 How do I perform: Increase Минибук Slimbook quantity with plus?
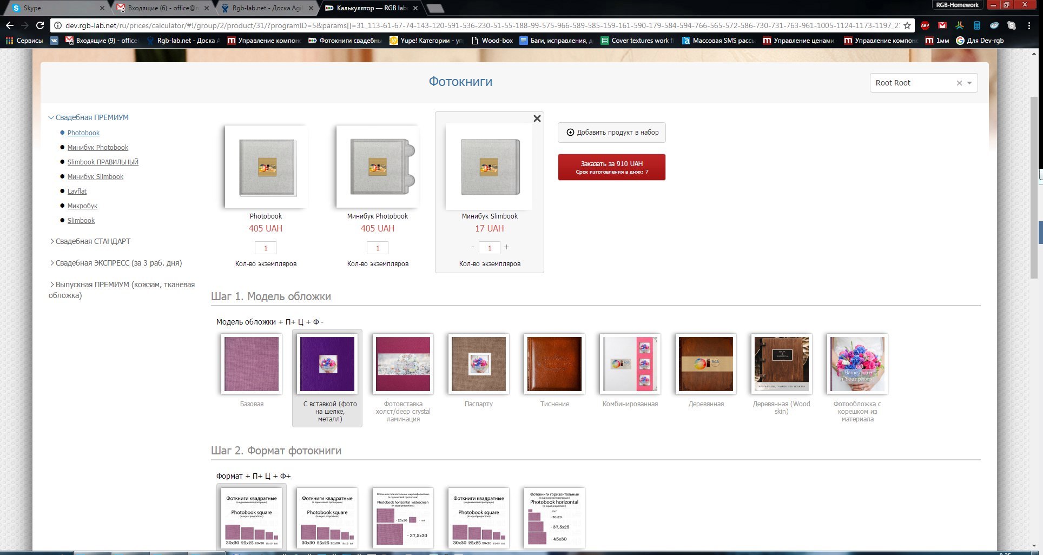pos(506,247)
